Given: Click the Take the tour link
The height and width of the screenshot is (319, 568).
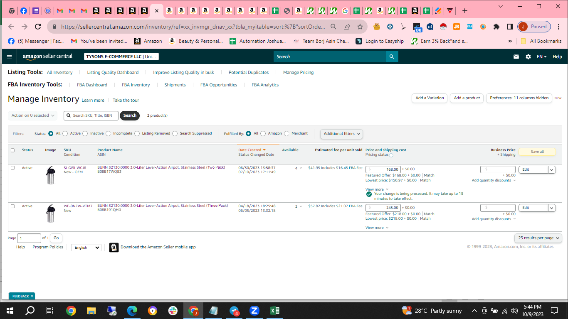Looking at the screenshot, I should click(126, 100).
